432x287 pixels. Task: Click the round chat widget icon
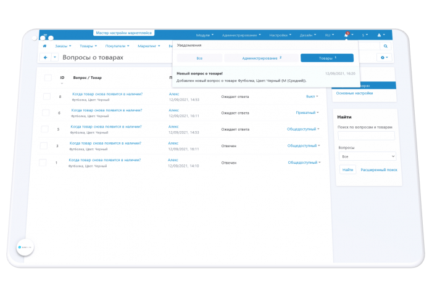click(x=25, y=247)
